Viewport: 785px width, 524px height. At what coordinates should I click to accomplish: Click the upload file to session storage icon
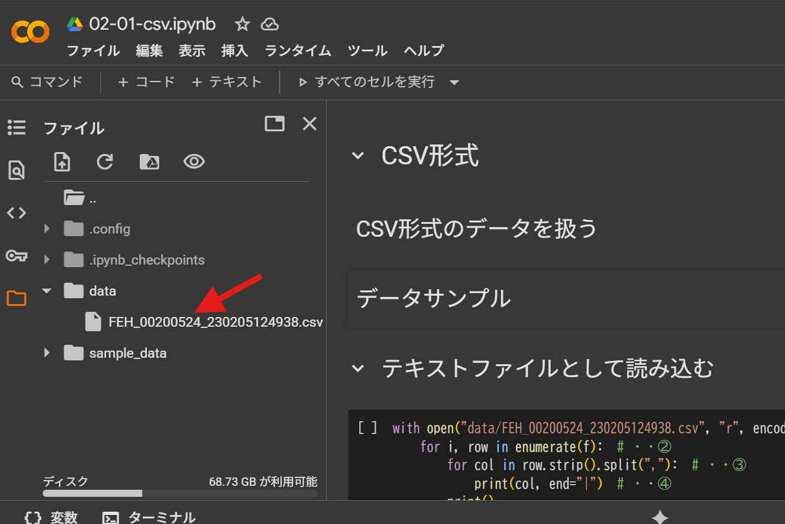coord(61,162)
